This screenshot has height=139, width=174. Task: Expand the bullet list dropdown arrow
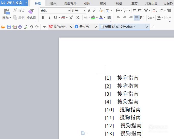tap(122, 10)
